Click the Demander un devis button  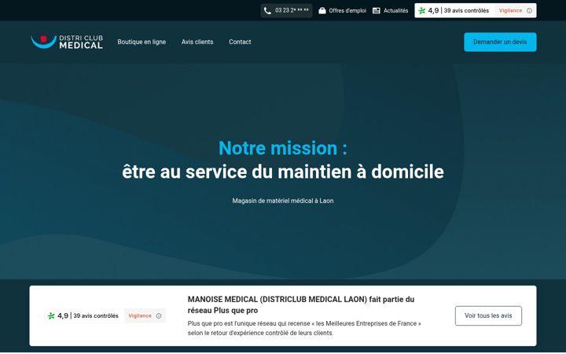(500, 42)
